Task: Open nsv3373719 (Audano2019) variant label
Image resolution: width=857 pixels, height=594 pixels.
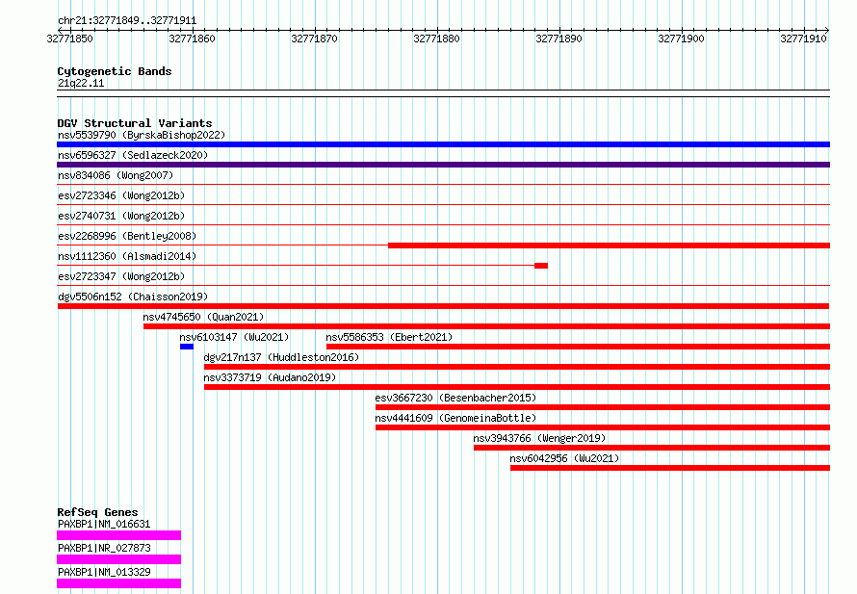Action: coord(270,377)
